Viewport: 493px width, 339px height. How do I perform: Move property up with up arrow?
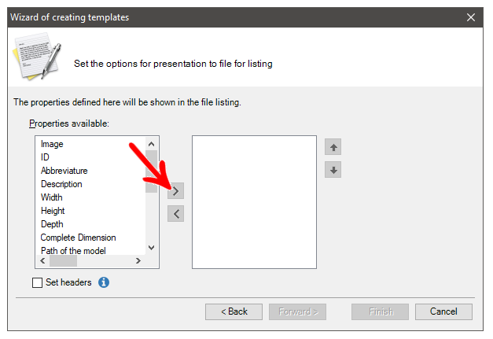[x=333, y=147]
